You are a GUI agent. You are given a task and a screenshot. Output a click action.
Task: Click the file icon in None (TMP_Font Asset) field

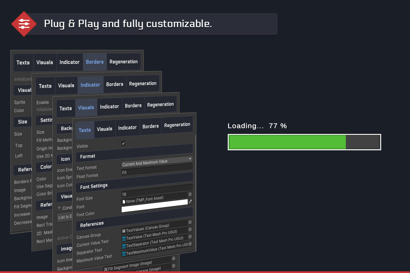[x=124, y=202]
